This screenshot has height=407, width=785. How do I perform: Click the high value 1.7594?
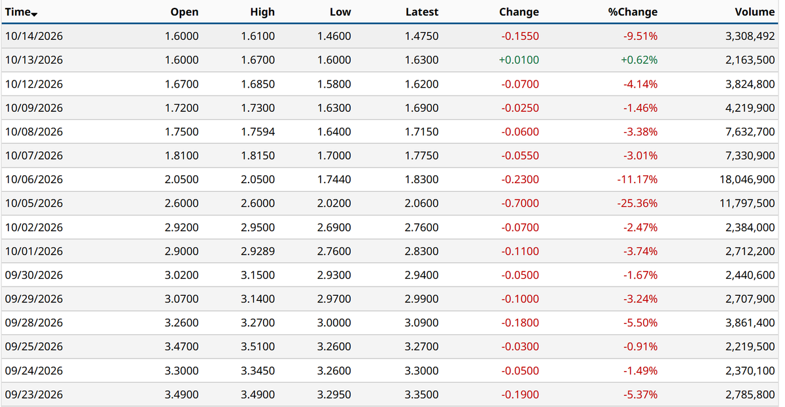[x=258, y=132]
